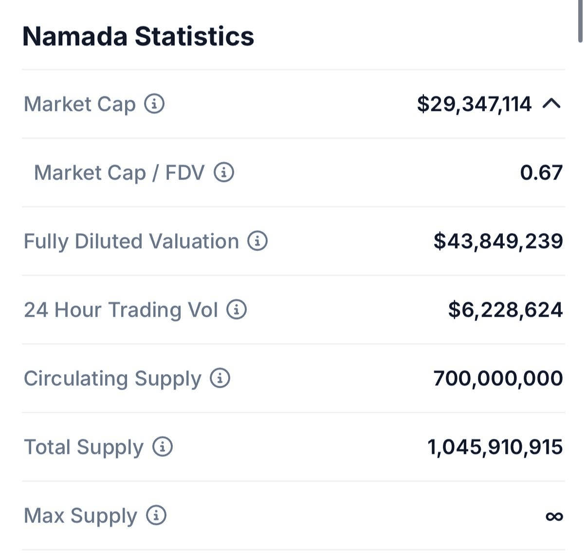The height and width of the screenshot is (557, 587).
Task: Click the 700,000,000 circulating supply value
Action: [x=498, y=378]
